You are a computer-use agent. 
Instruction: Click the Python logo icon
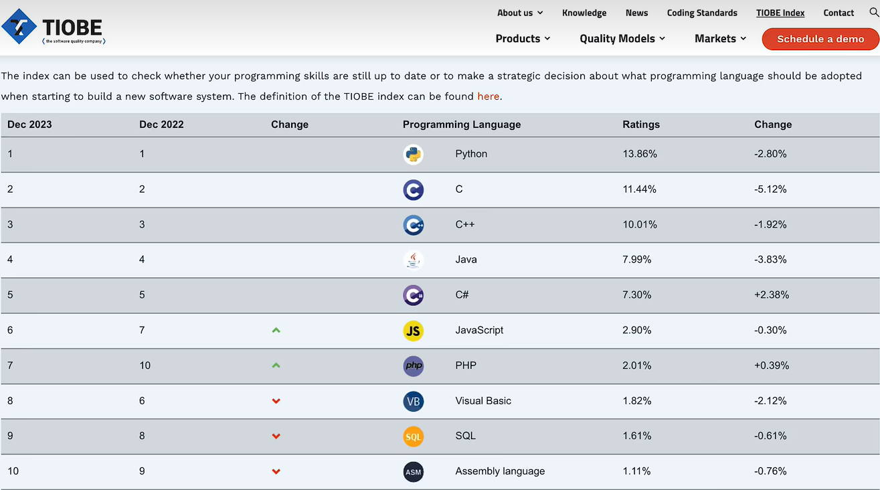click(414, 154)
